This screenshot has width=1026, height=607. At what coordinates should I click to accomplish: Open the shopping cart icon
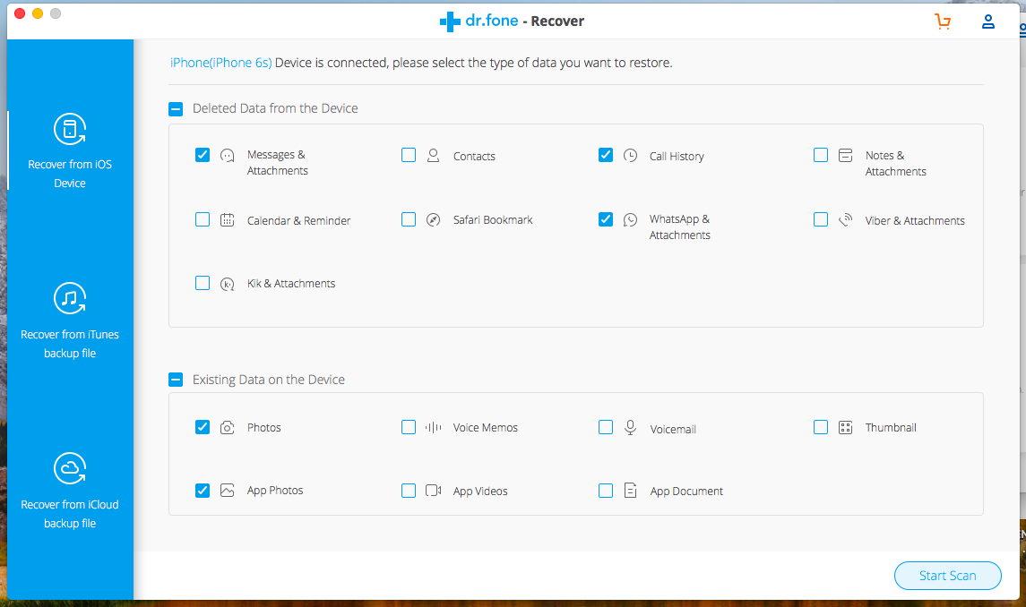(x=943, y=21)
